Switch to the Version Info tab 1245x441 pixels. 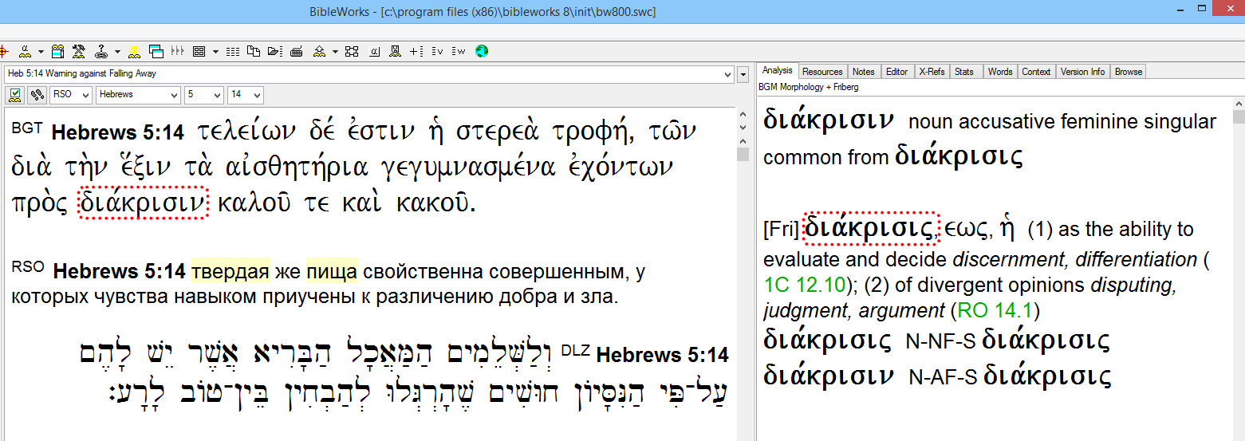click(1082, 72)
